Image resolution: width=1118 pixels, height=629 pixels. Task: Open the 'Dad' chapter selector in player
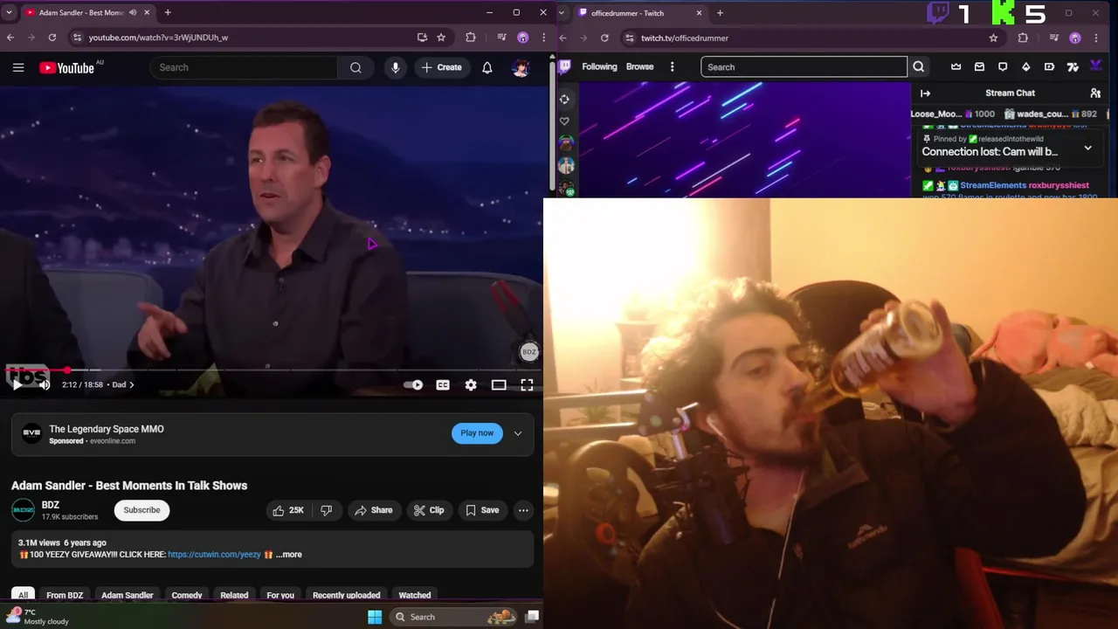click(123, 384)
